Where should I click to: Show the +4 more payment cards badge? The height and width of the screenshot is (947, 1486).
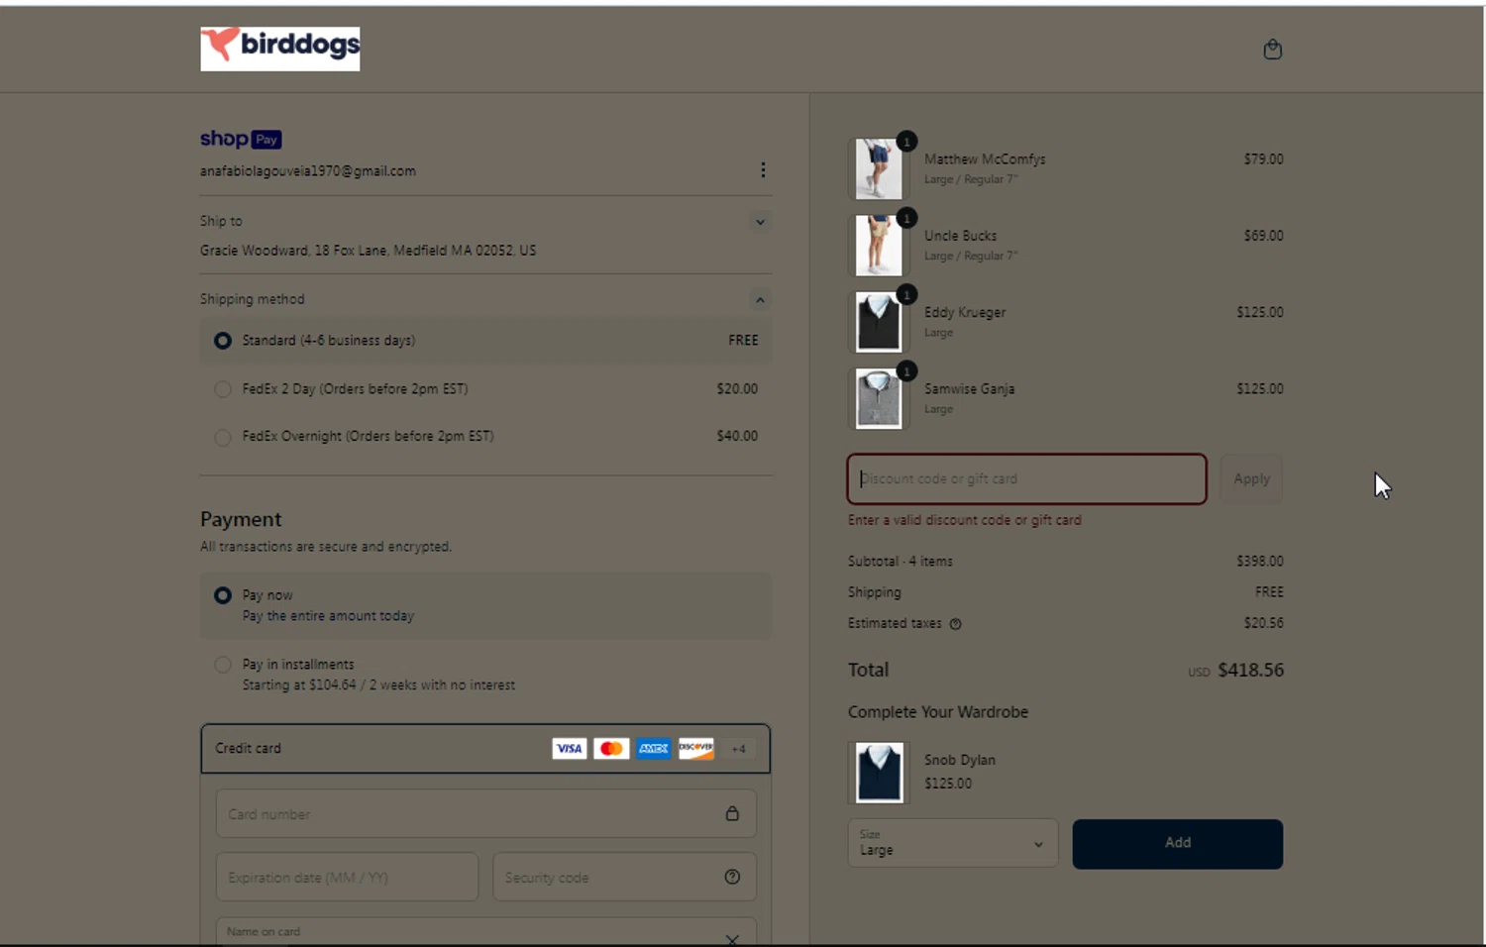coord(739,749)
